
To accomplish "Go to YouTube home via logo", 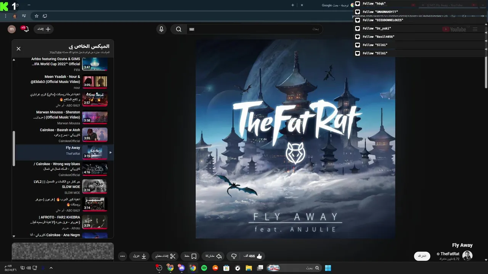I will (454, 29).
